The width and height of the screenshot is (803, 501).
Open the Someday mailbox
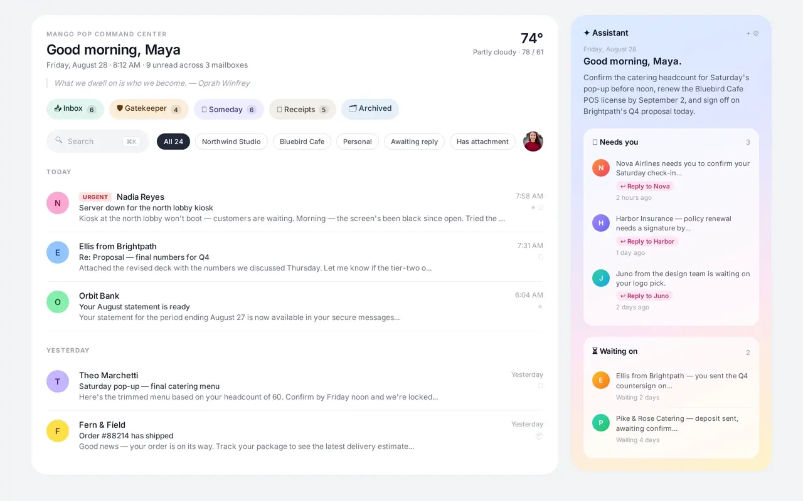[229, 109]
